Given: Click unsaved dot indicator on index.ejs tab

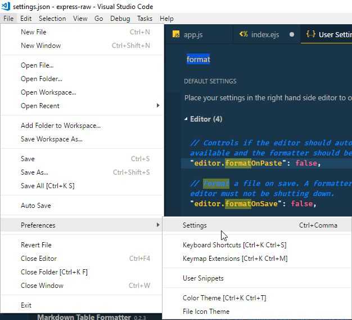Looking at the screenshot, I should point(291,34).
